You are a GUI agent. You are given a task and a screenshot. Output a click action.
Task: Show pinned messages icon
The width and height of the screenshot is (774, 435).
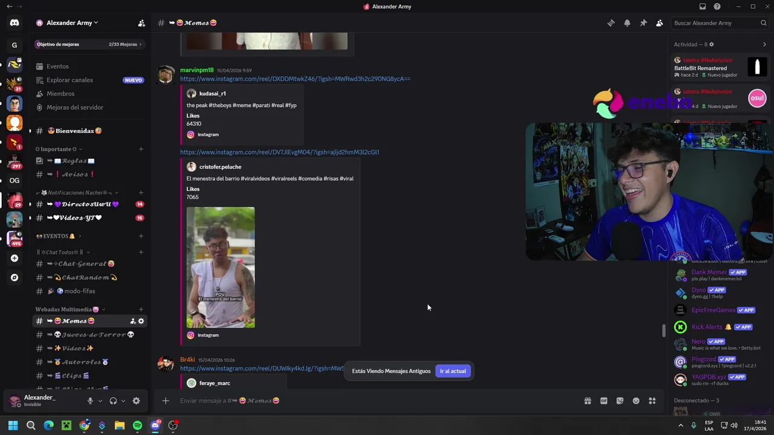point(643,23)
